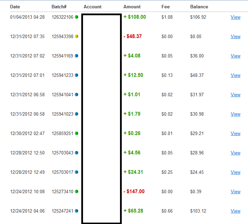The width and height of the screenshot is (248, 224).
Task: View details of the +$24.31 transaction
Action: [235, 172]
